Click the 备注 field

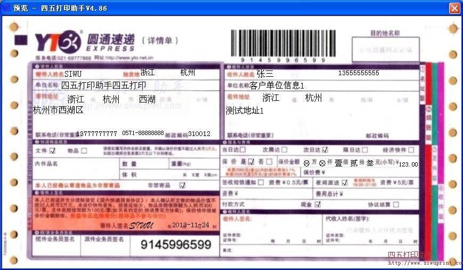tap(319, 250)
